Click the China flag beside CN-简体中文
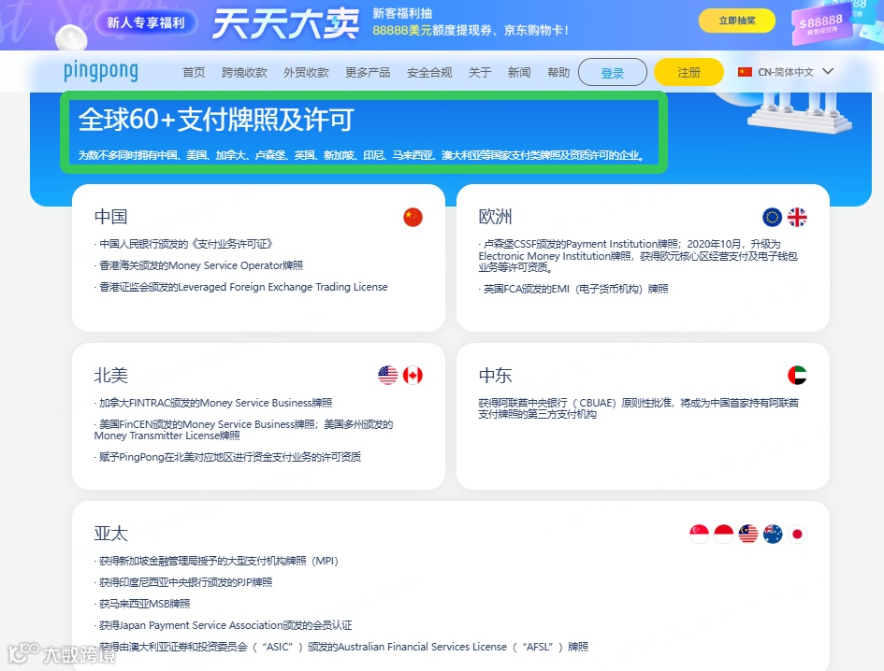Image resolution: width=884 pixels, height=671 pixels. 745,72
